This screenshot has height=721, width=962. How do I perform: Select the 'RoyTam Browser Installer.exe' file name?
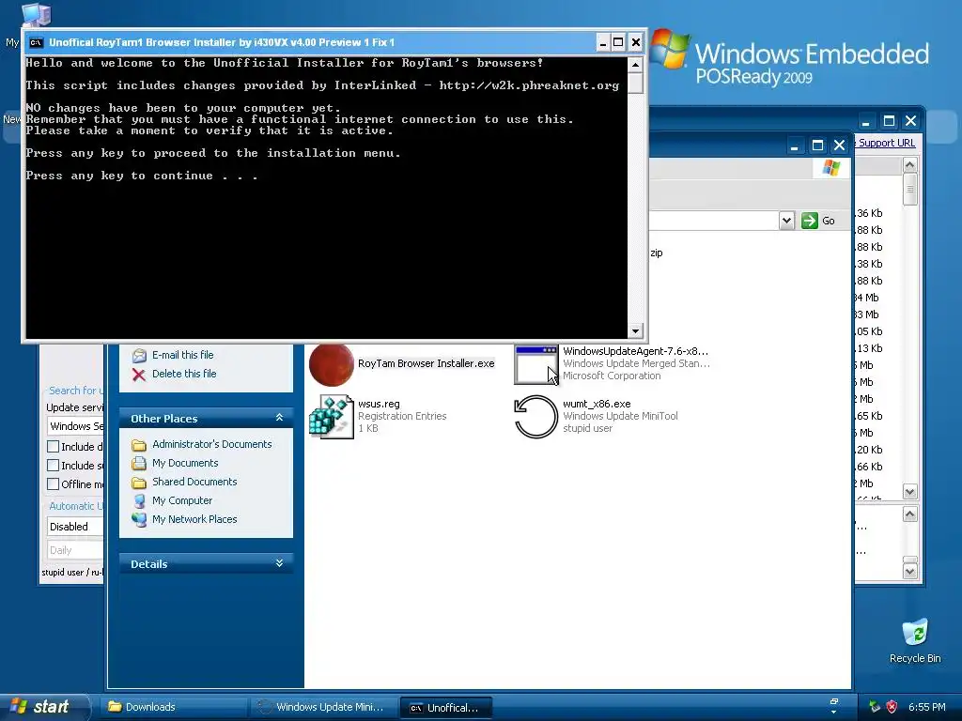point(427,363)
